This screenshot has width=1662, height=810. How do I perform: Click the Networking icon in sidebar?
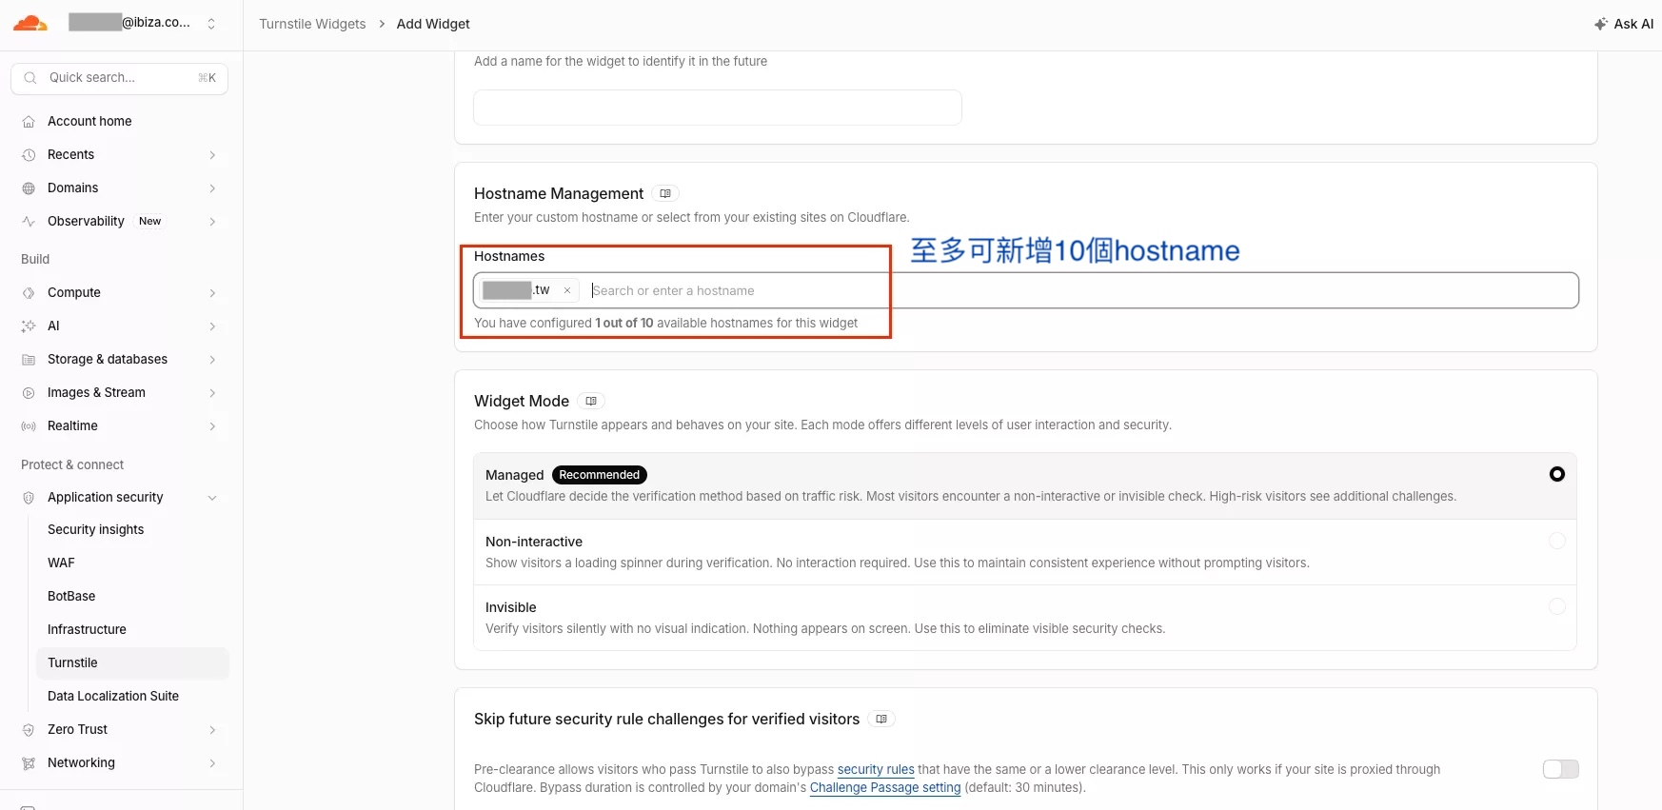[x=29, y=763]
